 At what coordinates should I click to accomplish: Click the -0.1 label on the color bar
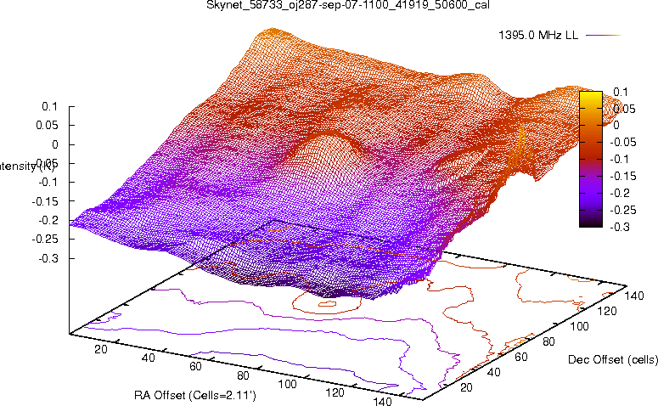pos(620,159)
